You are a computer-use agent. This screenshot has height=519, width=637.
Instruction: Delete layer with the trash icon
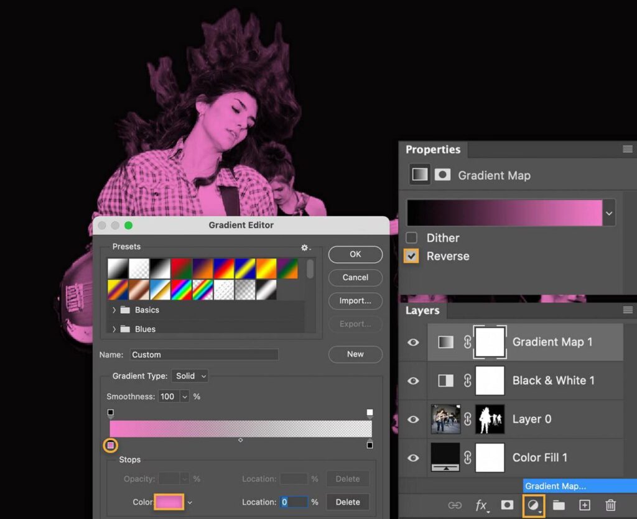611,505
